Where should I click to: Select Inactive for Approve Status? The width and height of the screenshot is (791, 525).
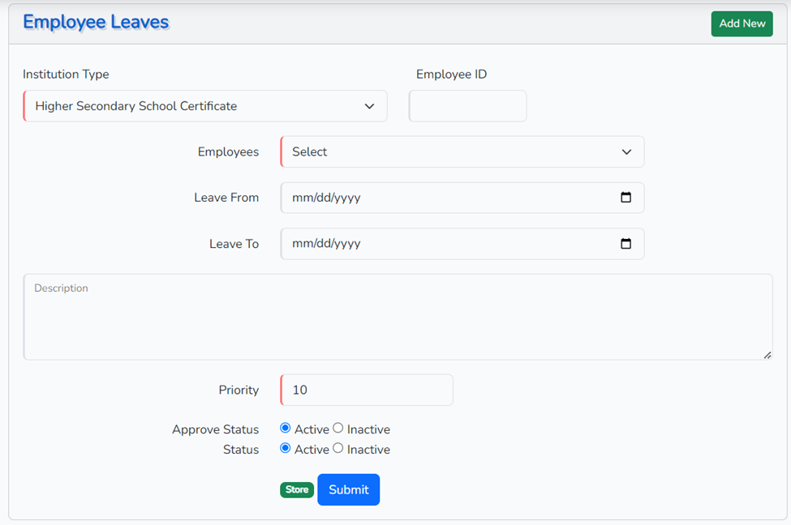(x=338, y=429)
